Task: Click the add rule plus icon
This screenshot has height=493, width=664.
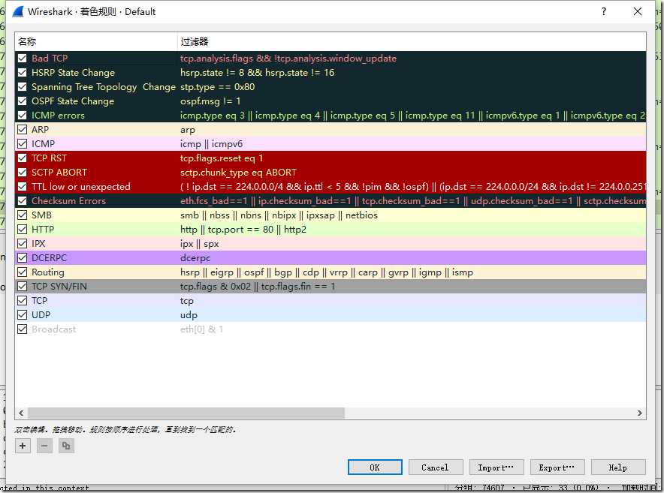Action: pos(23,446)
